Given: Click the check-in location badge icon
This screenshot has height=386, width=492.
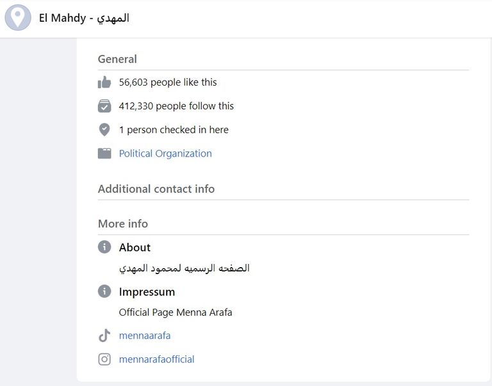Looking at the screenshot, I should point(104,130).
